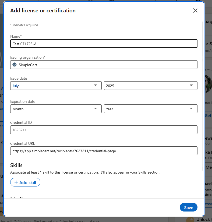
Task: Open the Expiration date Month dropdown
Action: click(x=56, y=109)
